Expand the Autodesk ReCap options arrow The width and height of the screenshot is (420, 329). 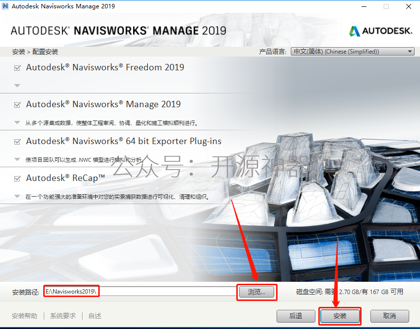[17, 196]
